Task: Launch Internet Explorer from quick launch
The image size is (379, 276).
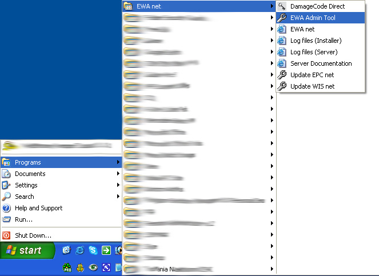Action: click(80, 250)
